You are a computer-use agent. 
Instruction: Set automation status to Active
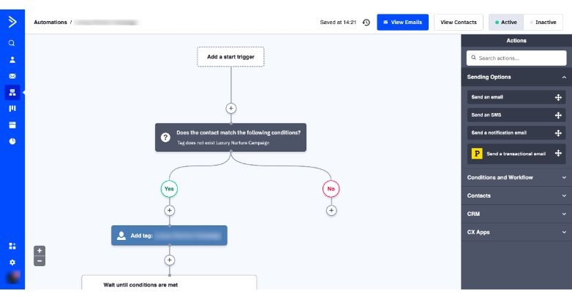(x=505, y=23)
